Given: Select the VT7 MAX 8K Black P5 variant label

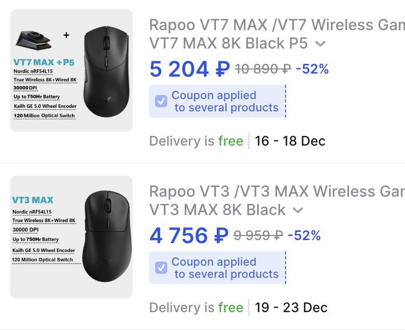Looking at the screenshot, I should [229, 43].
